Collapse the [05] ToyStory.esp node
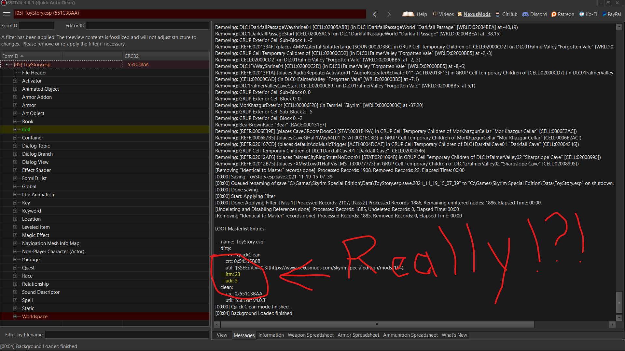The width and height of the screenshot is (625, 351). tap(7, 64)
